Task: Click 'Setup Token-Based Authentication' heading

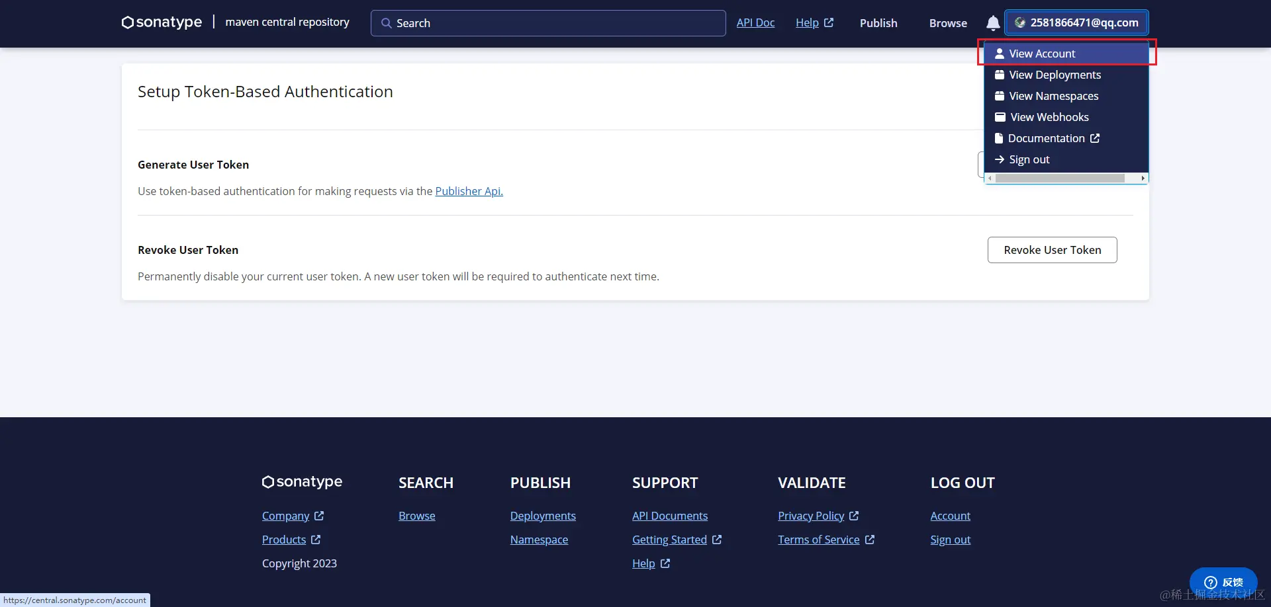Action: [x=265, y=91]
